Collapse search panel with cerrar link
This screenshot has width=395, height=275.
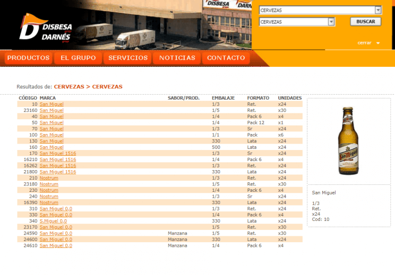[364, 43]
